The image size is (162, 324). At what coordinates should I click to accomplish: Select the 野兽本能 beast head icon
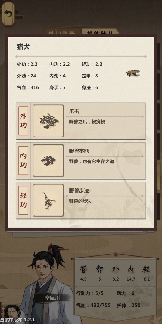click(49, 160)
